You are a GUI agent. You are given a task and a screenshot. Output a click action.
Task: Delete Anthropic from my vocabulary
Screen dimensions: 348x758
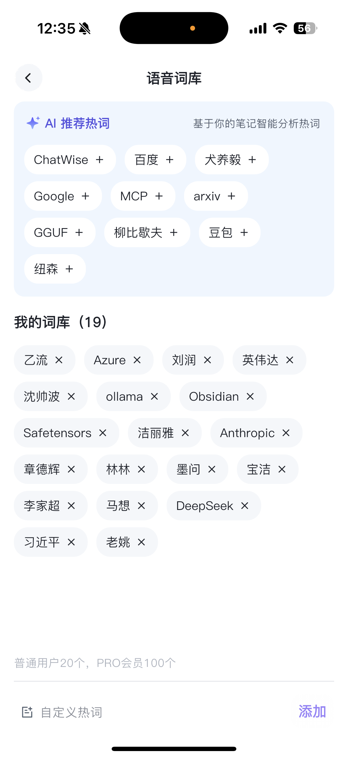click(x=286, y=433)
